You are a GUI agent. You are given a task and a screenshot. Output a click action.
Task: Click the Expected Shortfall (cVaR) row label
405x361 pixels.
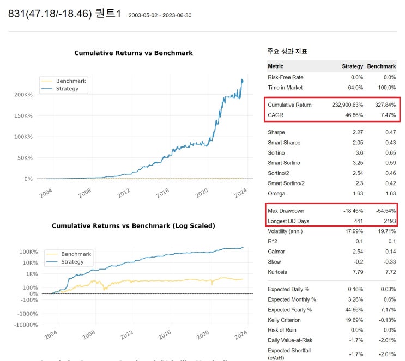click(x=289, y=354)
